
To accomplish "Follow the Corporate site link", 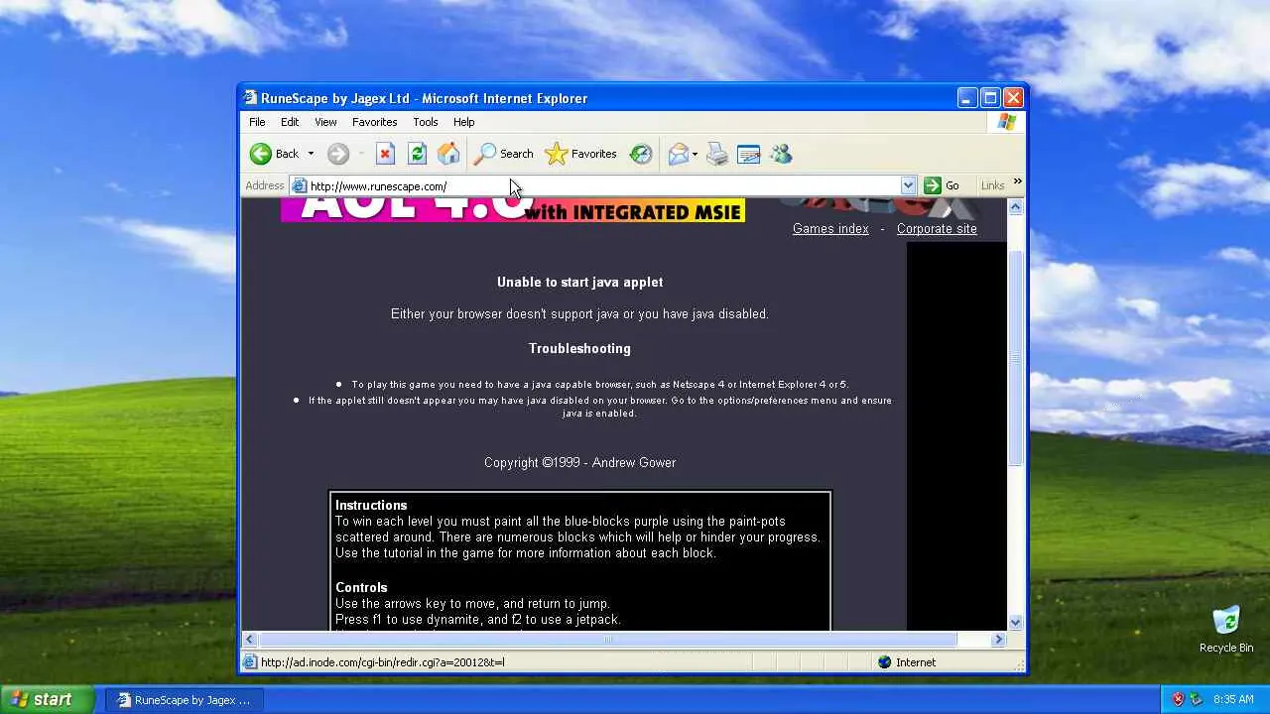I will 937,229.
